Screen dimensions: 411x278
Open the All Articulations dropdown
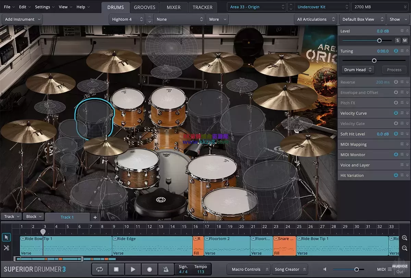[x=316, y=19]
